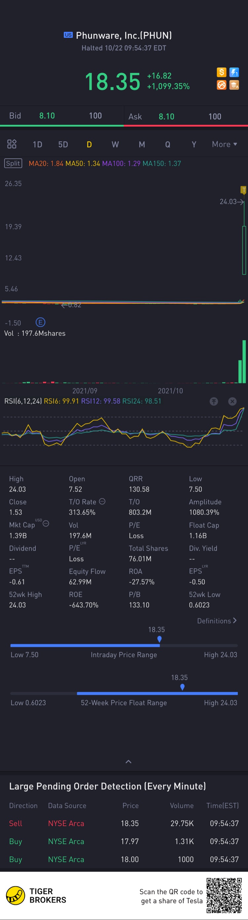
Task: Tap the Float Cap value 1.16B
Action: [x=198, y=536]
